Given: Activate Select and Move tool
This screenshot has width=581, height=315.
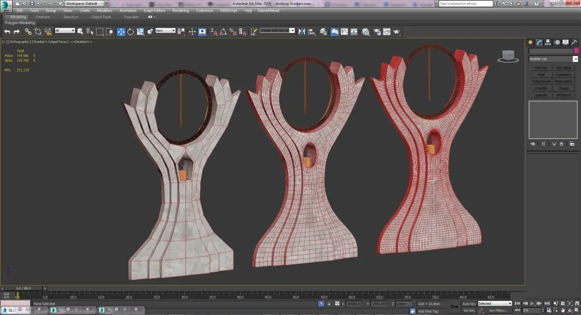Looking at the screenshot, I should click(121, 31).
